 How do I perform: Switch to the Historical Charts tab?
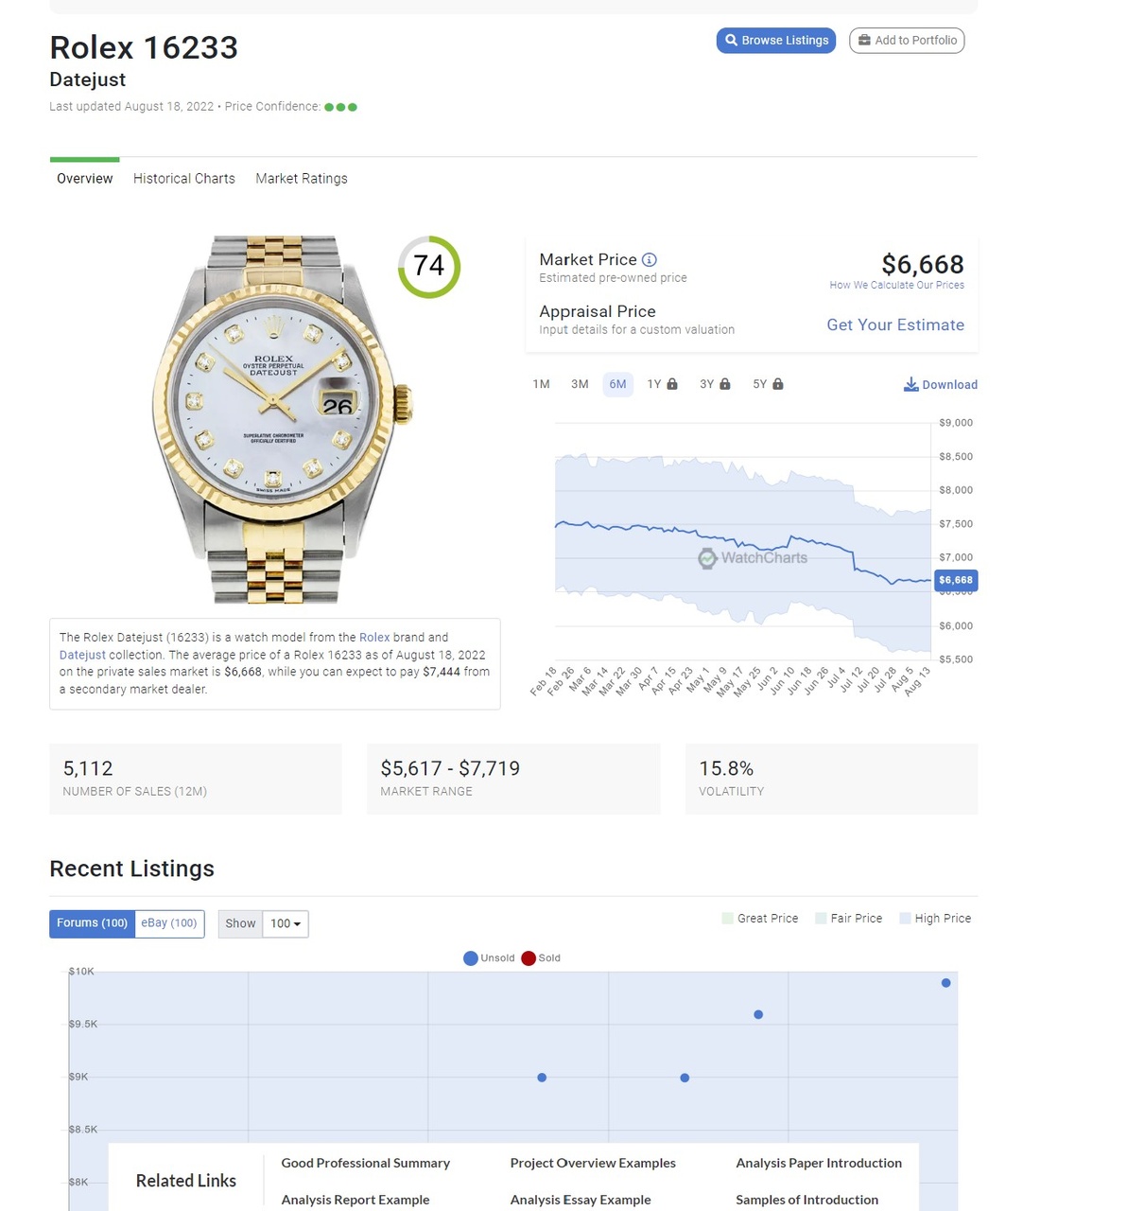[x=184, y=179]
